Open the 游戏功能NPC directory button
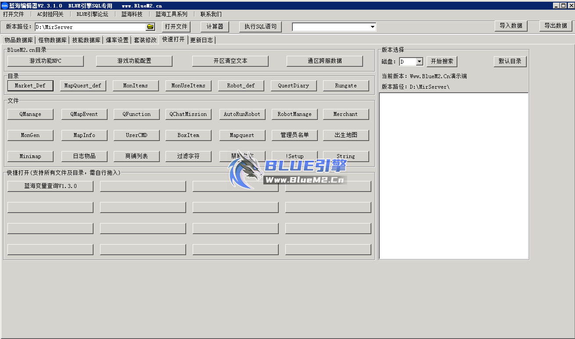 [46, 61]
